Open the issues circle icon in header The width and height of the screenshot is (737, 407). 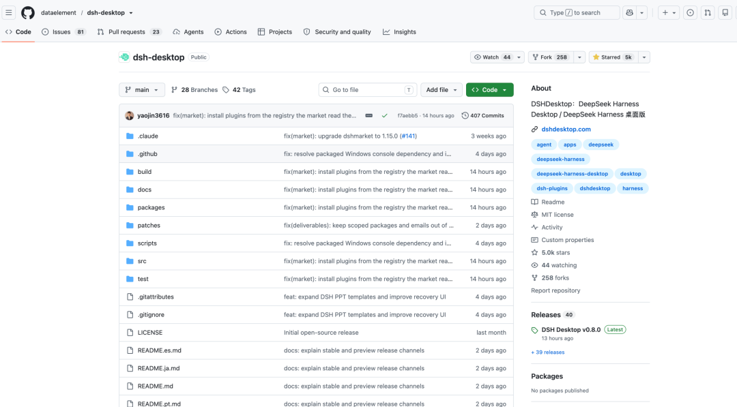(x=690, y=13)
